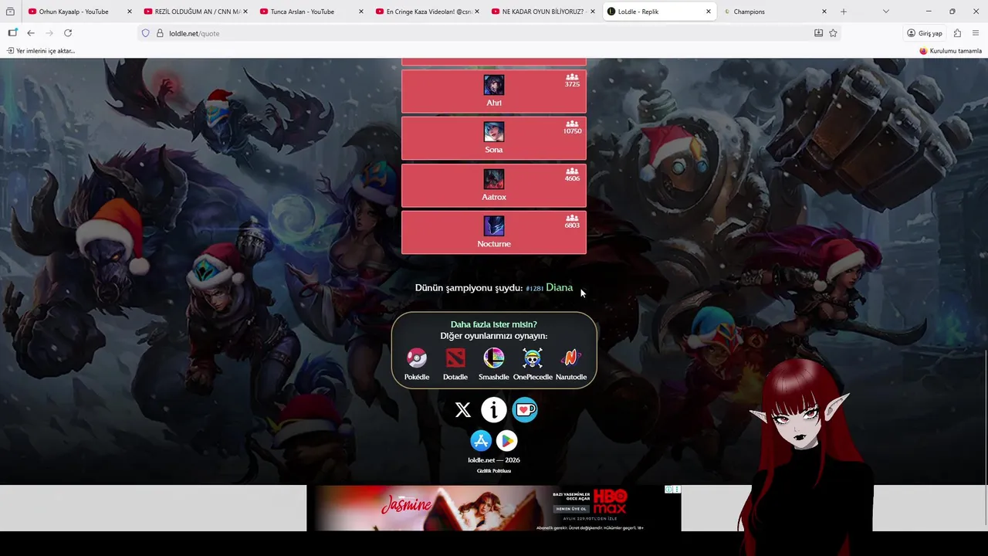The height and width of the screenshot is (556, 988).
Task: Click the shield tracking protection icon
Action: [145, 33]
